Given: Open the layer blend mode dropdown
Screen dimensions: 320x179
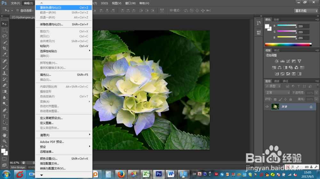Looking at the screenshot, I should [x=277, y=93].
